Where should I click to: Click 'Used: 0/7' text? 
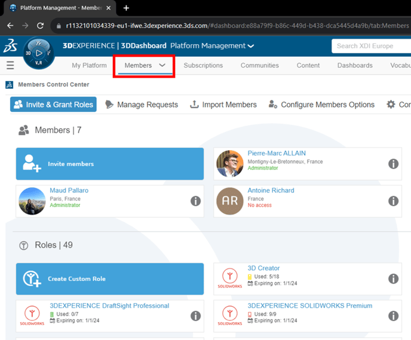[68, 314]
